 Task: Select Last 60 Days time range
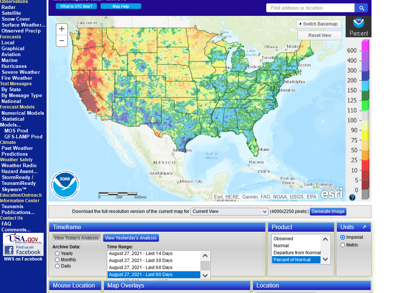pos(154,268)
